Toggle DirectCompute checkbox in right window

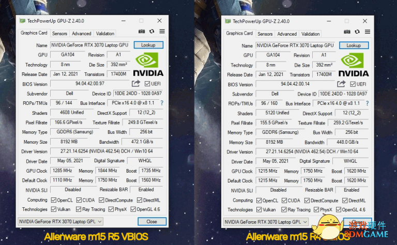307,201
